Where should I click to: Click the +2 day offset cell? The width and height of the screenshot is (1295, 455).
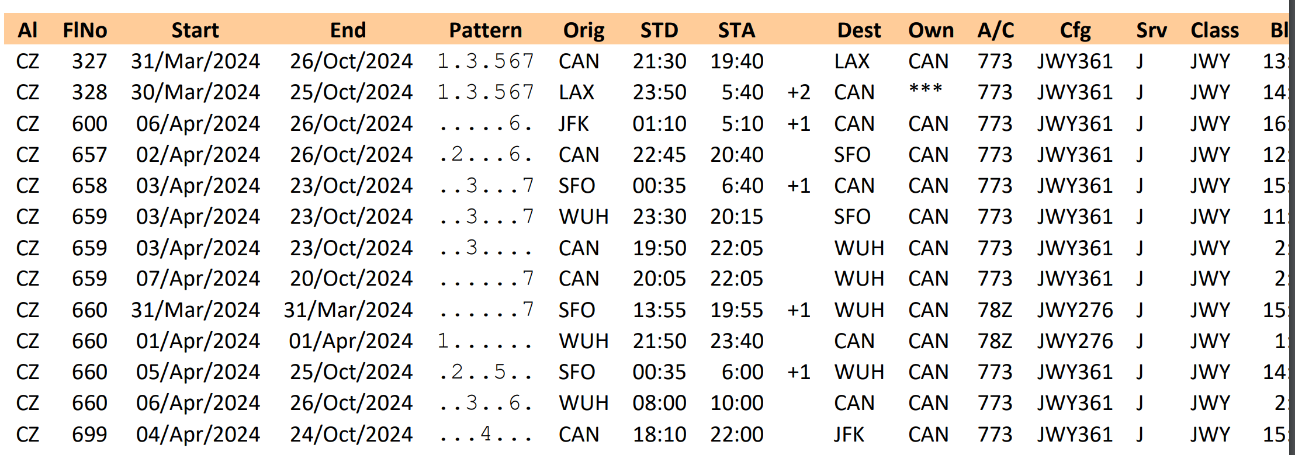point(798,92)
